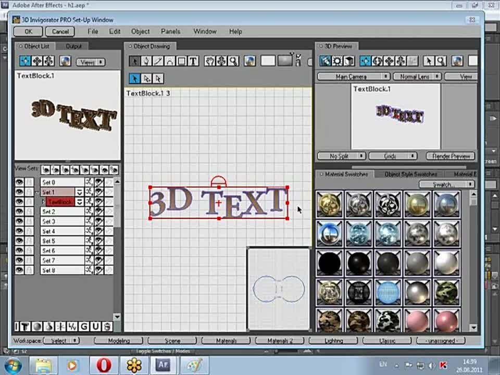Click the Opera browser icon in taskbar

104,365
